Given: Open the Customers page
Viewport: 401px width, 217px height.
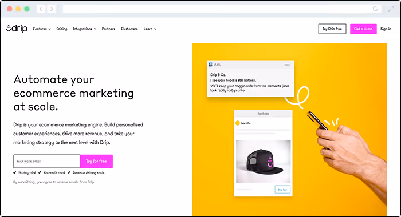Looking at the screenshot, I should coord(129,29).
